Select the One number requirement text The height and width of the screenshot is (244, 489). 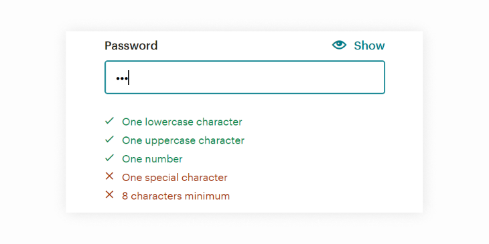click(152, 159)
